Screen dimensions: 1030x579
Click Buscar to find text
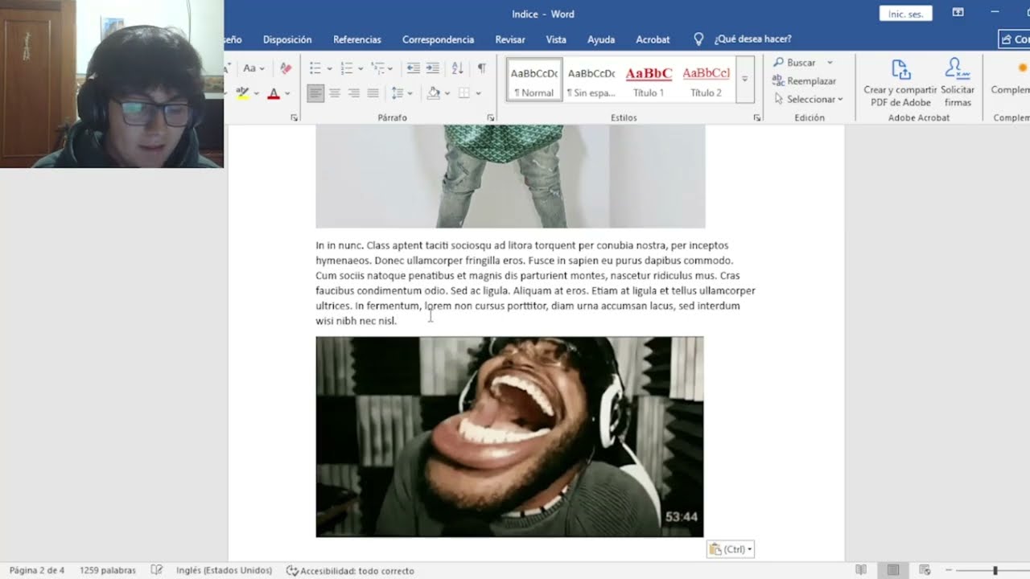(x=794, y=63)
